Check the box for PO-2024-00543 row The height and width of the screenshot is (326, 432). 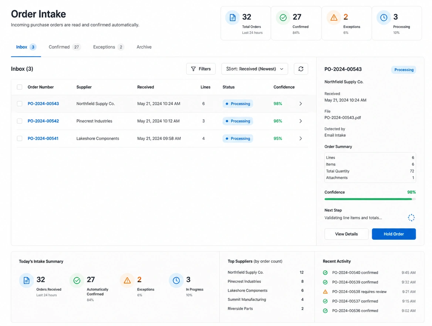pos(20,103)
